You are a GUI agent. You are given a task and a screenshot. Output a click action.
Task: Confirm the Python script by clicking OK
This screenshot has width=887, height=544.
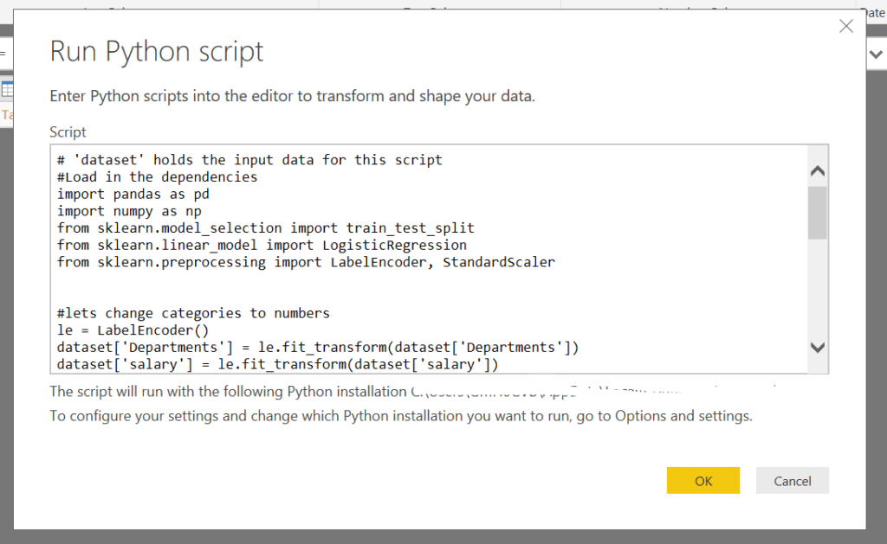(702, 480)
